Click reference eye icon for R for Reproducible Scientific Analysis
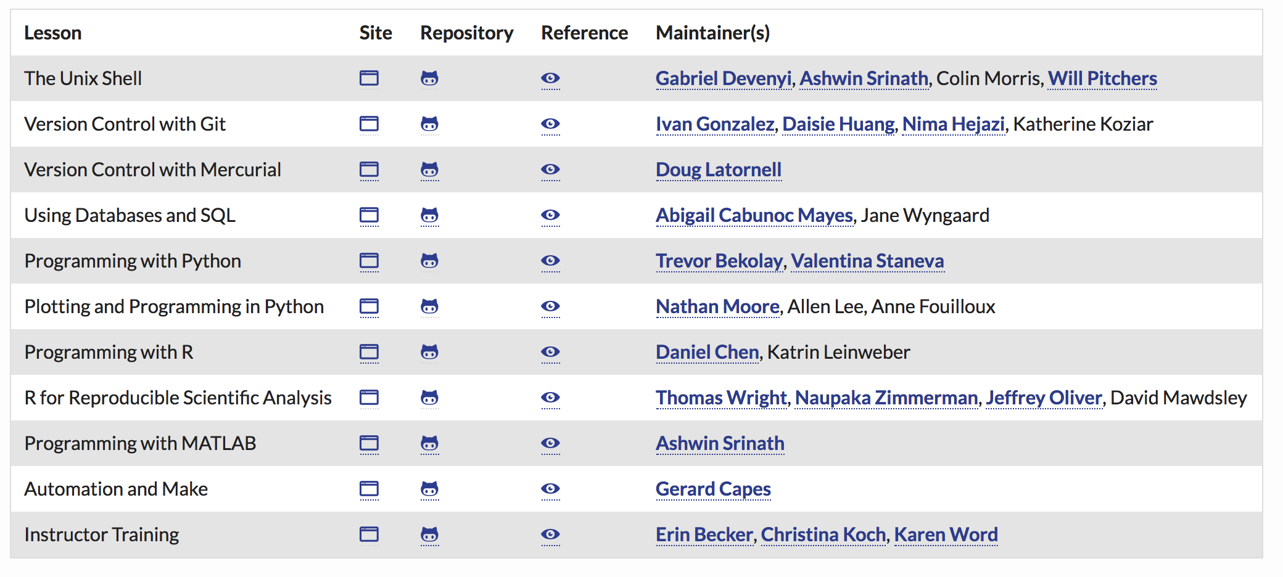This screenshot has height=577, width=1283. click(550, 398)
